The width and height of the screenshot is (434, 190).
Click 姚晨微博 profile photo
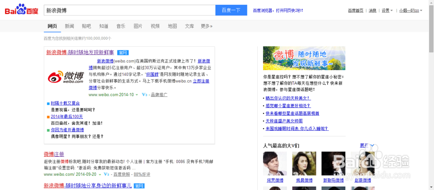point(304,163)
